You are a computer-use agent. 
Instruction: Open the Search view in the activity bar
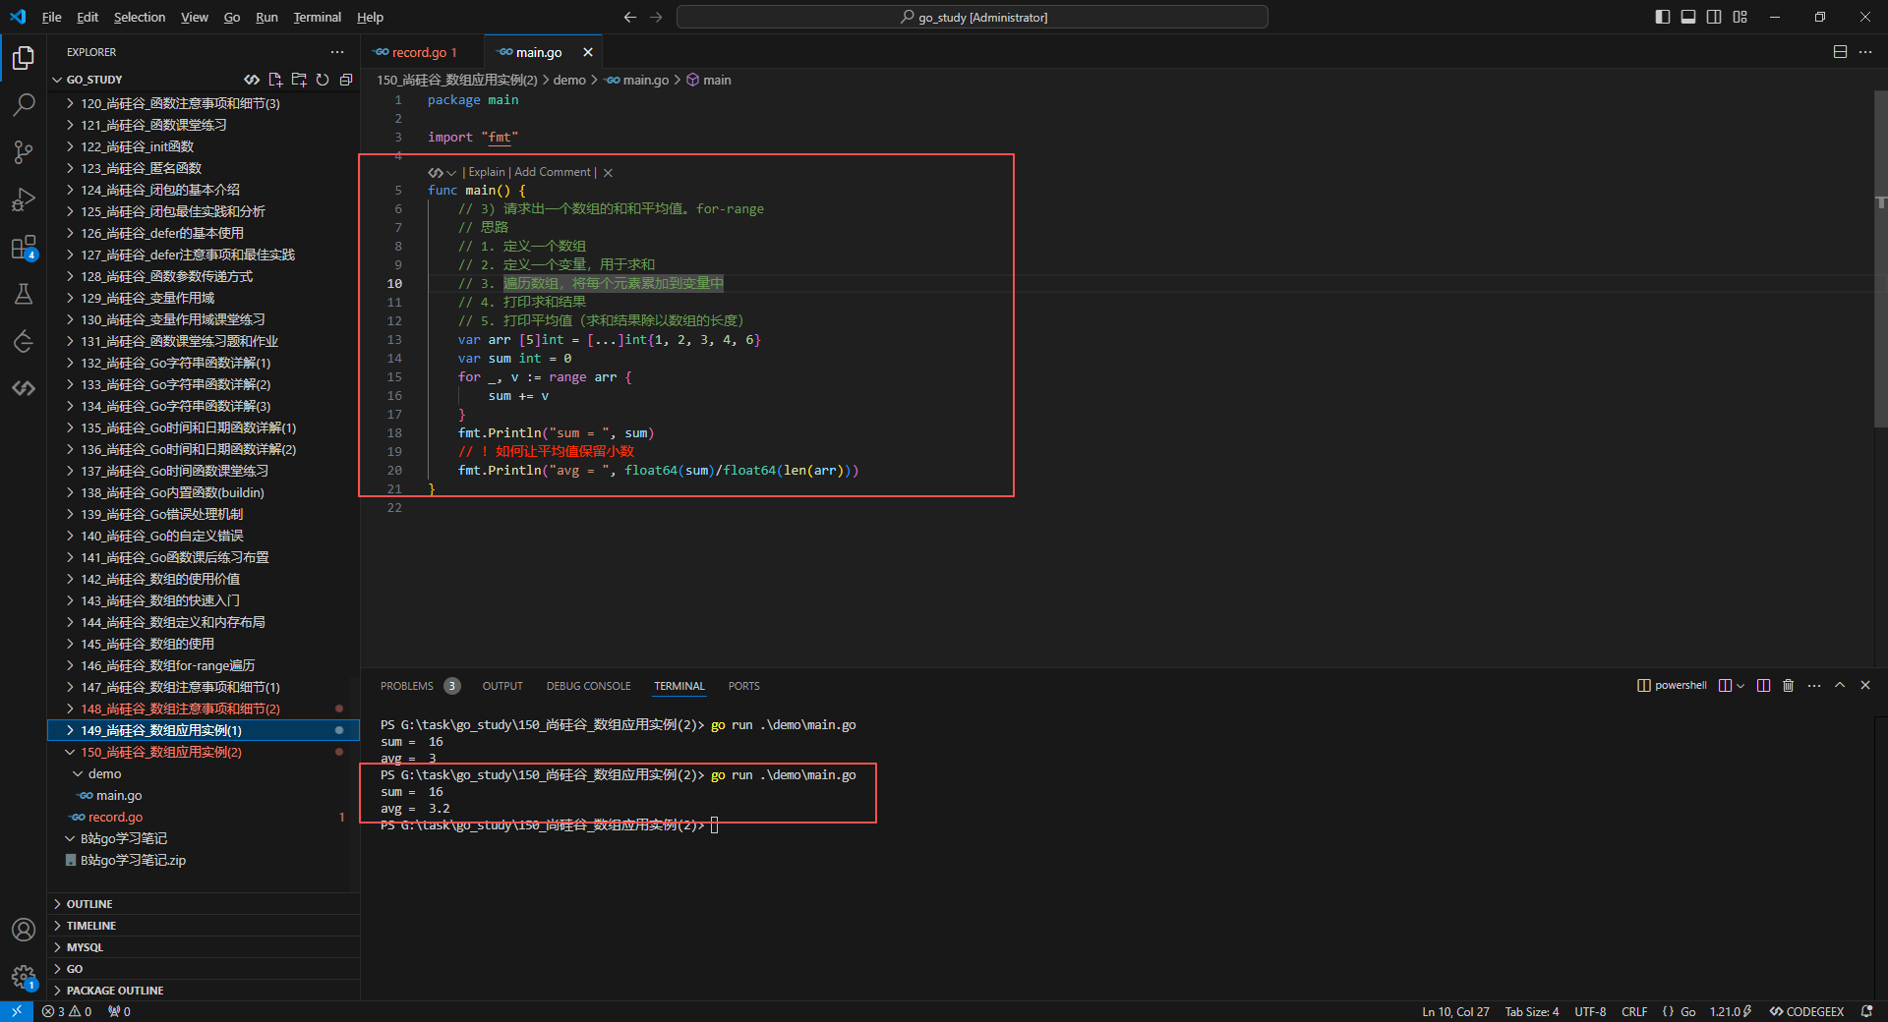(24, 105)
